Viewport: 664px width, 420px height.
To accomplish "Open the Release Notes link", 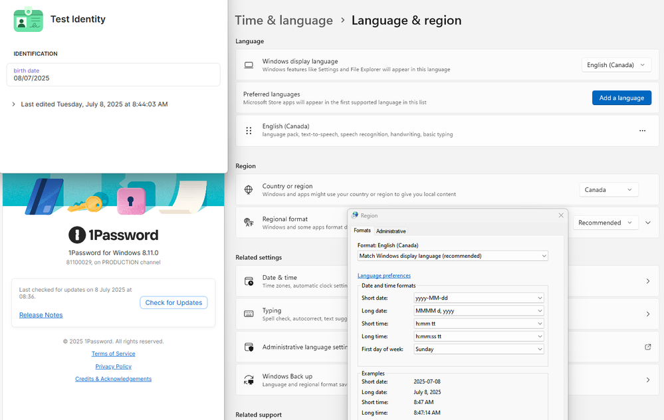I will point(41,315).
